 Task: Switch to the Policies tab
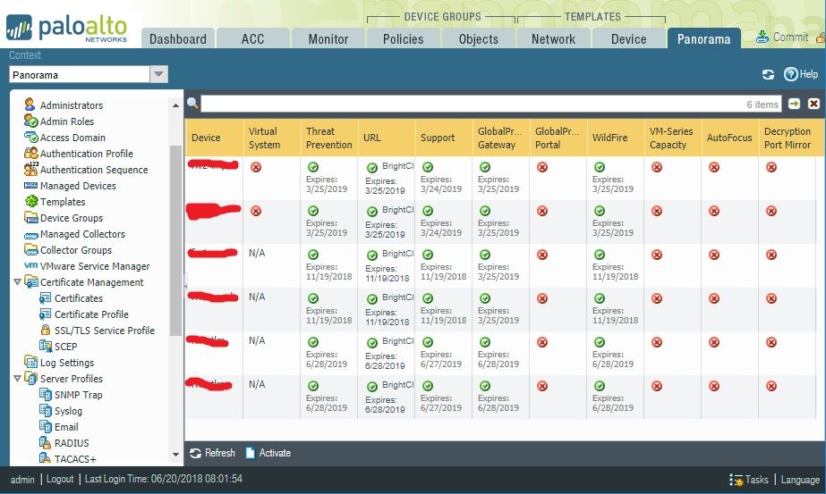[x=403, y=38]
